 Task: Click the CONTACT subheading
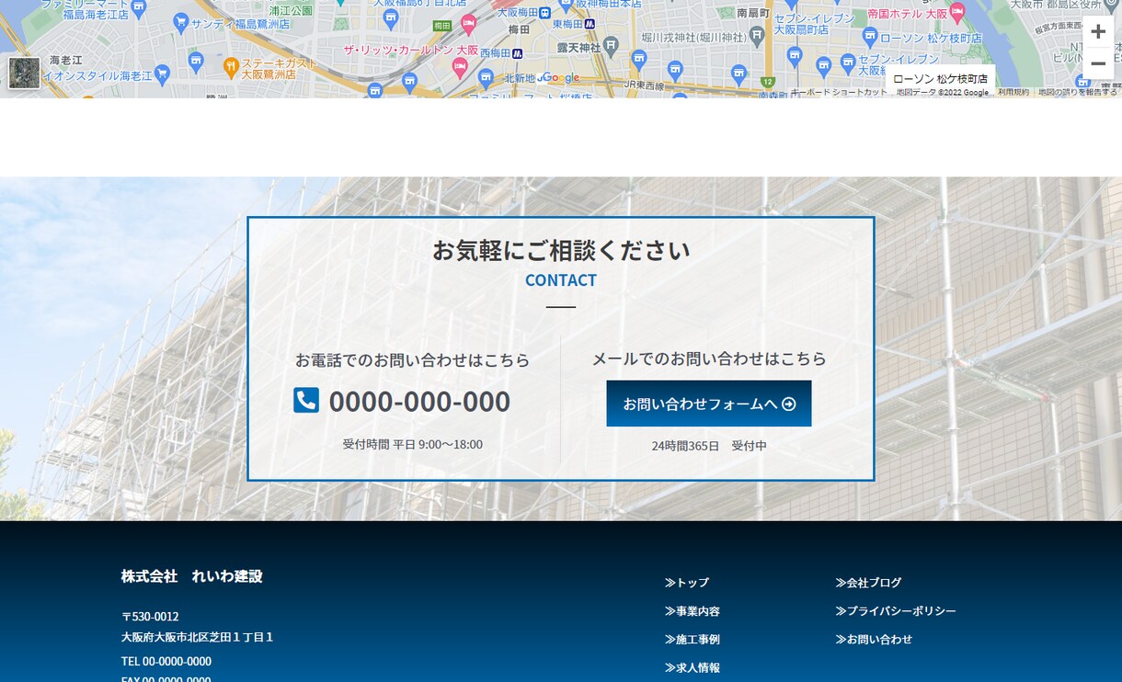(x=561, y=280)
